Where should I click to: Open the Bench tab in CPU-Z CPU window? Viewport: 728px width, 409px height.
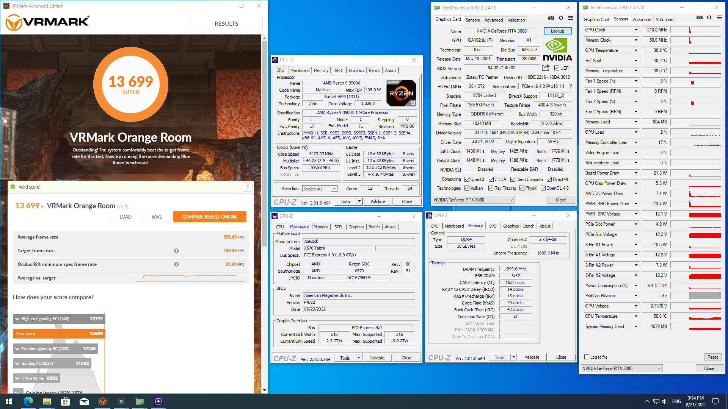tap(374, 70)
